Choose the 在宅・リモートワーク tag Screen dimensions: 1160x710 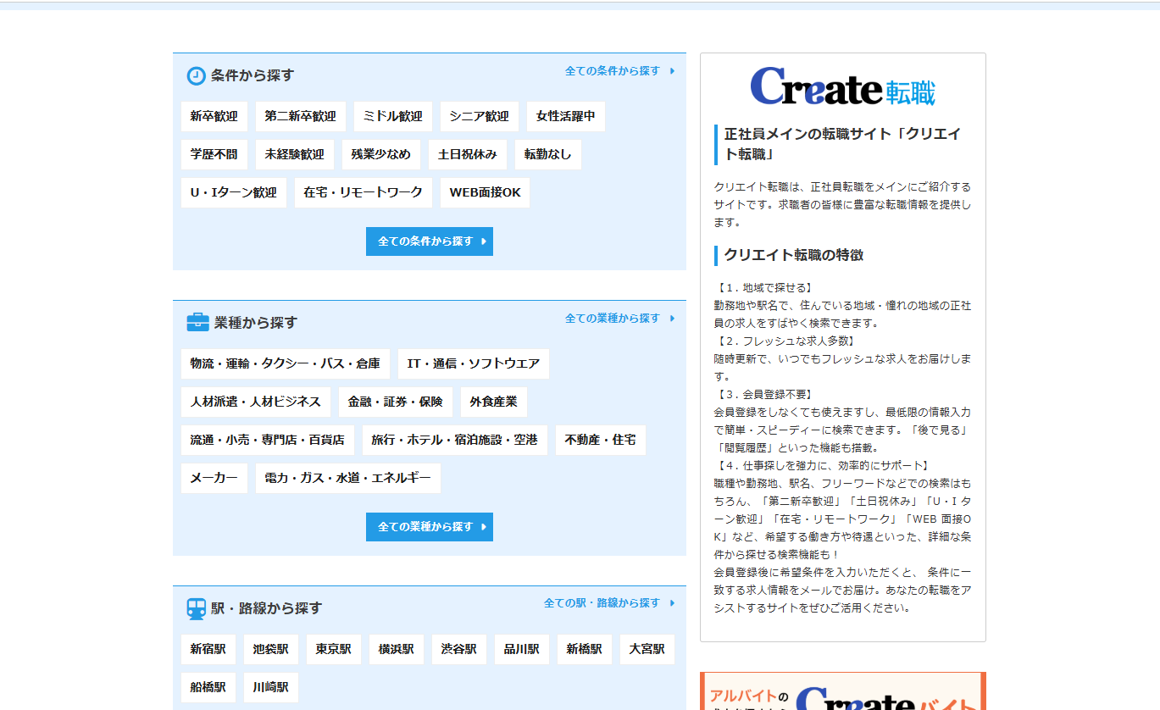pos(363,193)
